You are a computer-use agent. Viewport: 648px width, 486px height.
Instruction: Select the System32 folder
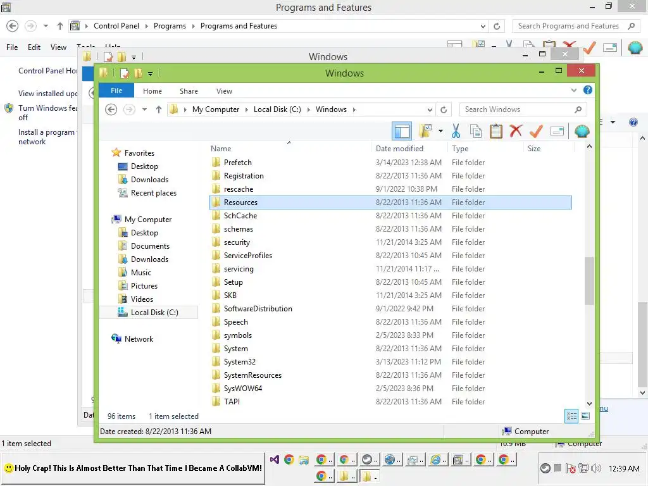point(240,362)
